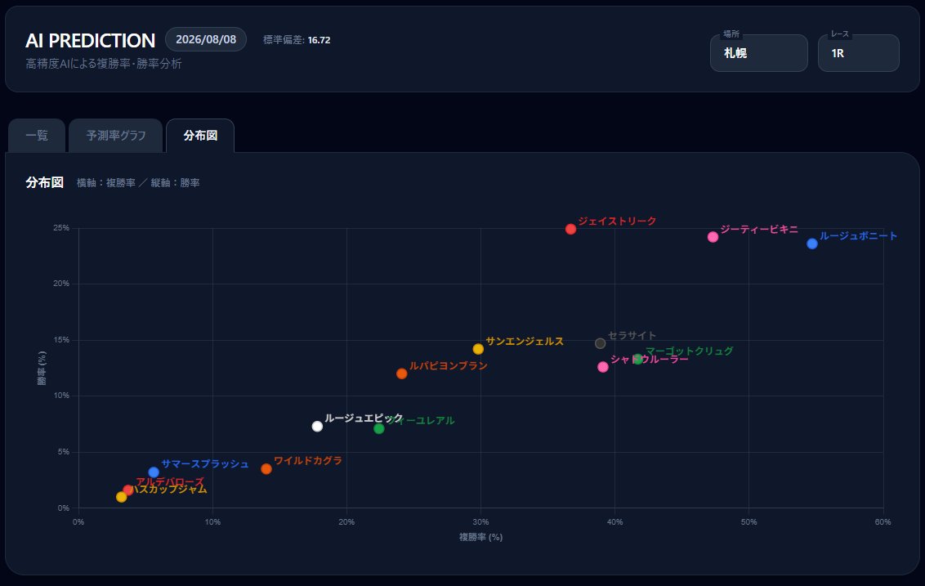Select the 分布図 tab
This screenshot has width=925, height=586.
(x=200, y=136)
